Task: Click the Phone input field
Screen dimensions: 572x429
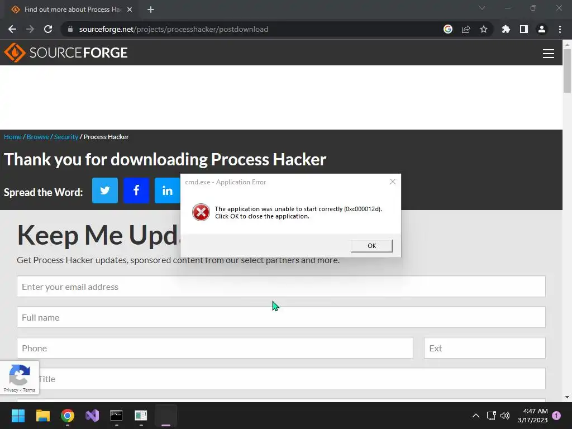Action: 215,347
